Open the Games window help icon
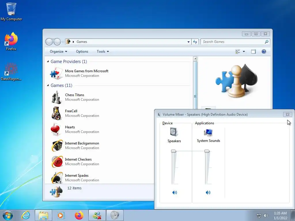This screenshot has height=221, width=295. pos(264,52)
